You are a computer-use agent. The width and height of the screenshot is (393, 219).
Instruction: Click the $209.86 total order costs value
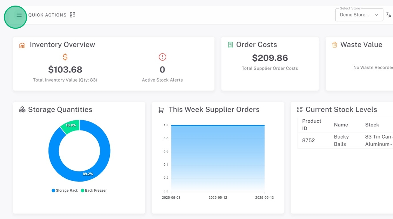[270, 58]
